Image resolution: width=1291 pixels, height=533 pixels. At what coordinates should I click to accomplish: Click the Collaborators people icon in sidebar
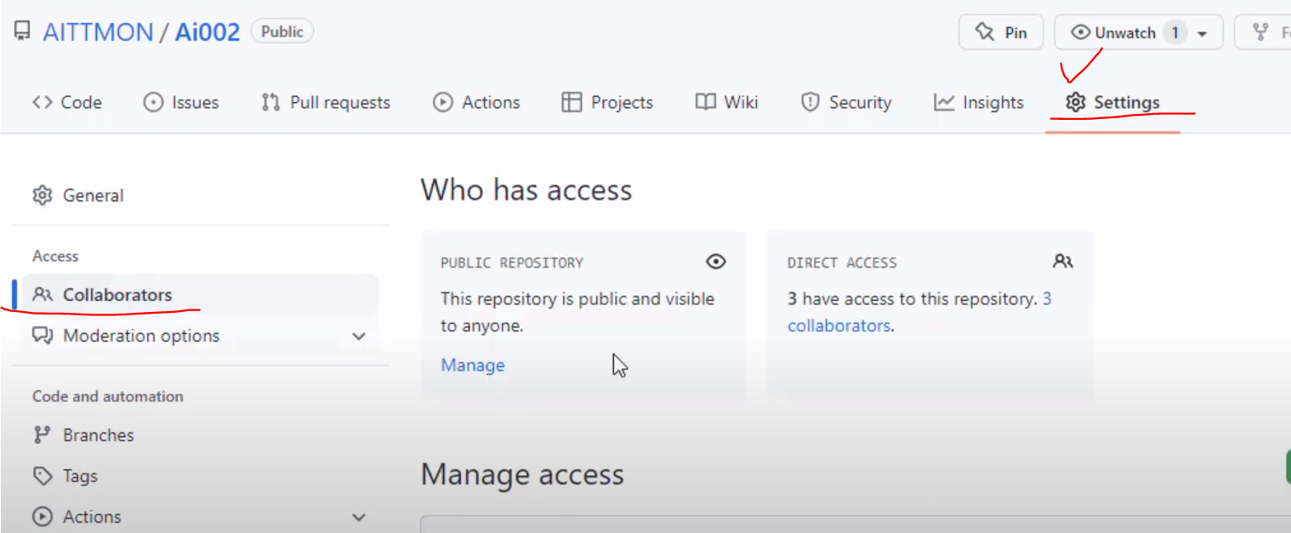pos(43,295)
